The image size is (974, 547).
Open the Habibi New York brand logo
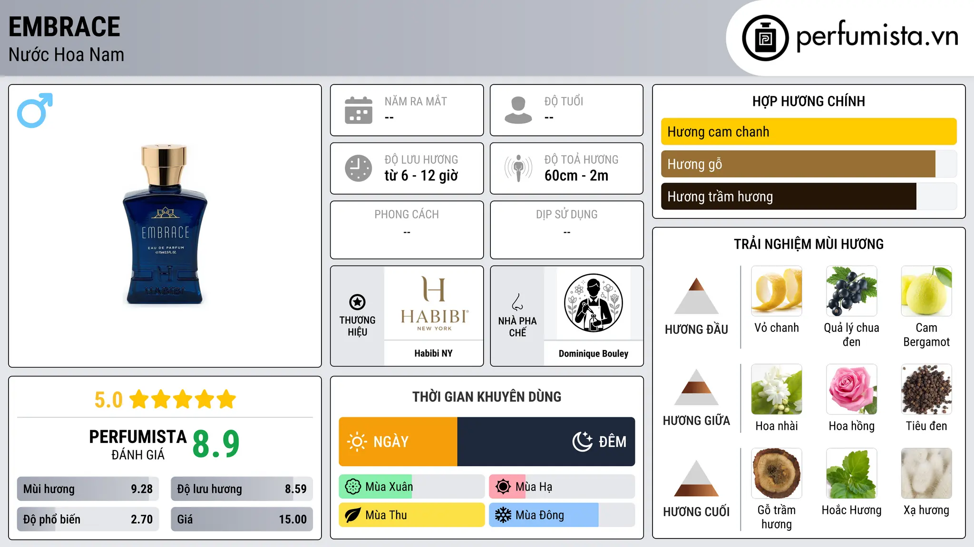click(x=434, y=303)
